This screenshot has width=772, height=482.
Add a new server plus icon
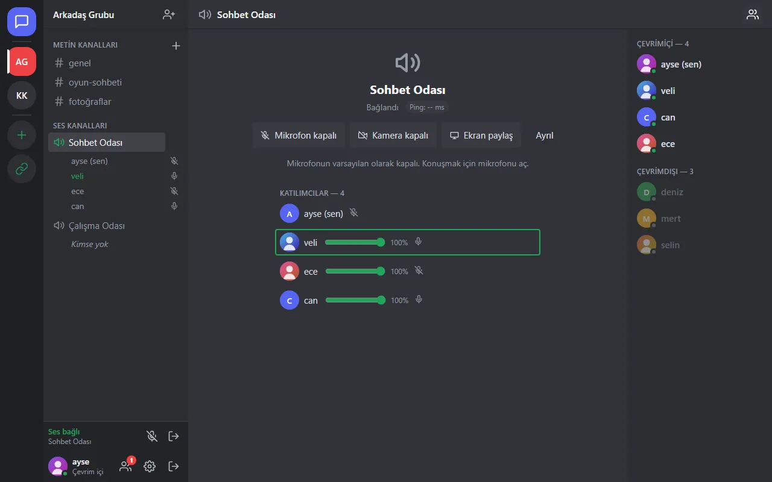22,135
